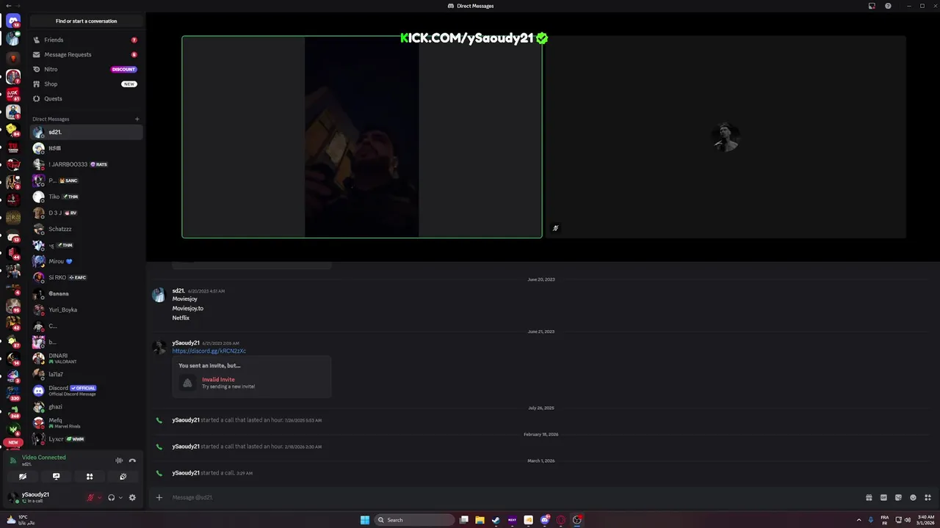Open the Mirou direct message
This screenshot has height=528, width=940.
(x=86, y=261)
